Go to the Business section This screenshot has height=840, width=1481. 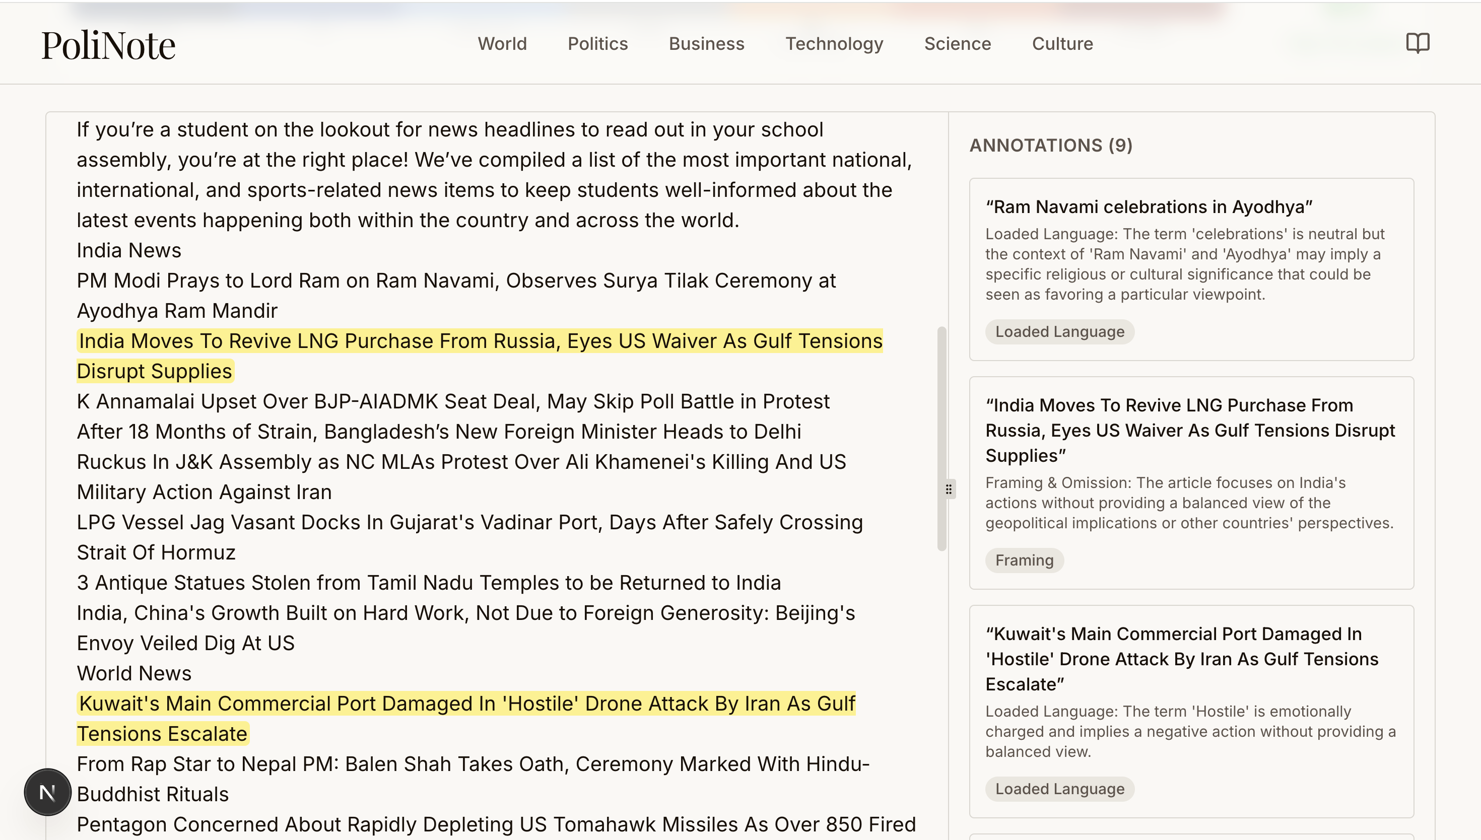click(706, 44)
